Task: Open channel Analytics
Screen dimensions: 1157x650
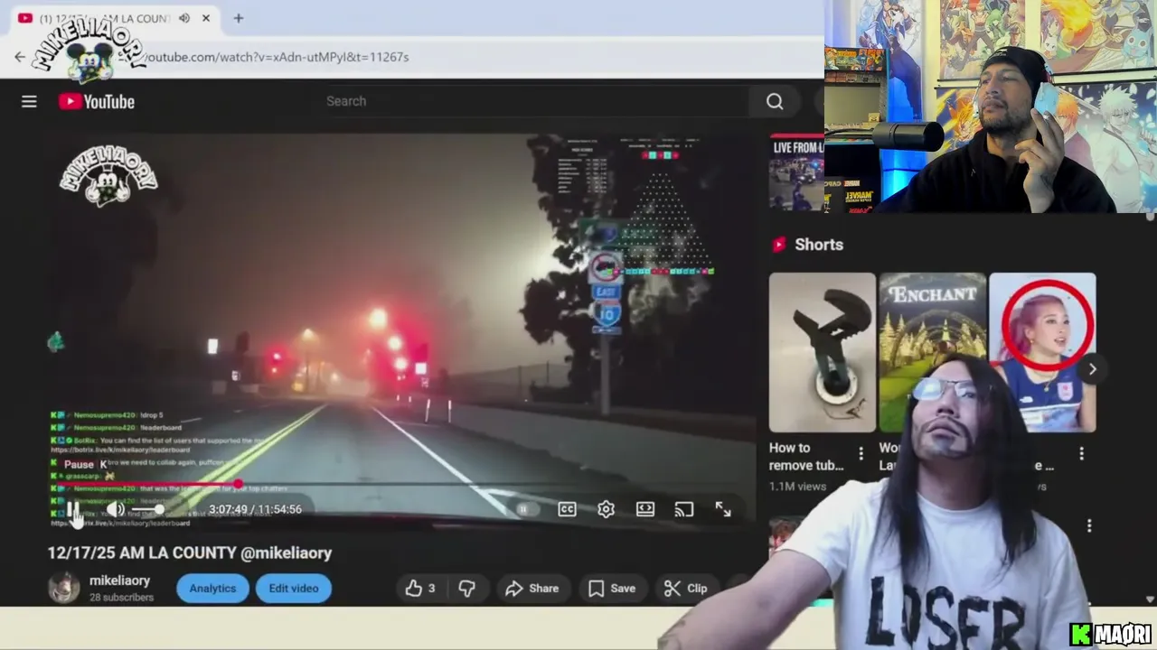Action: 212,589
